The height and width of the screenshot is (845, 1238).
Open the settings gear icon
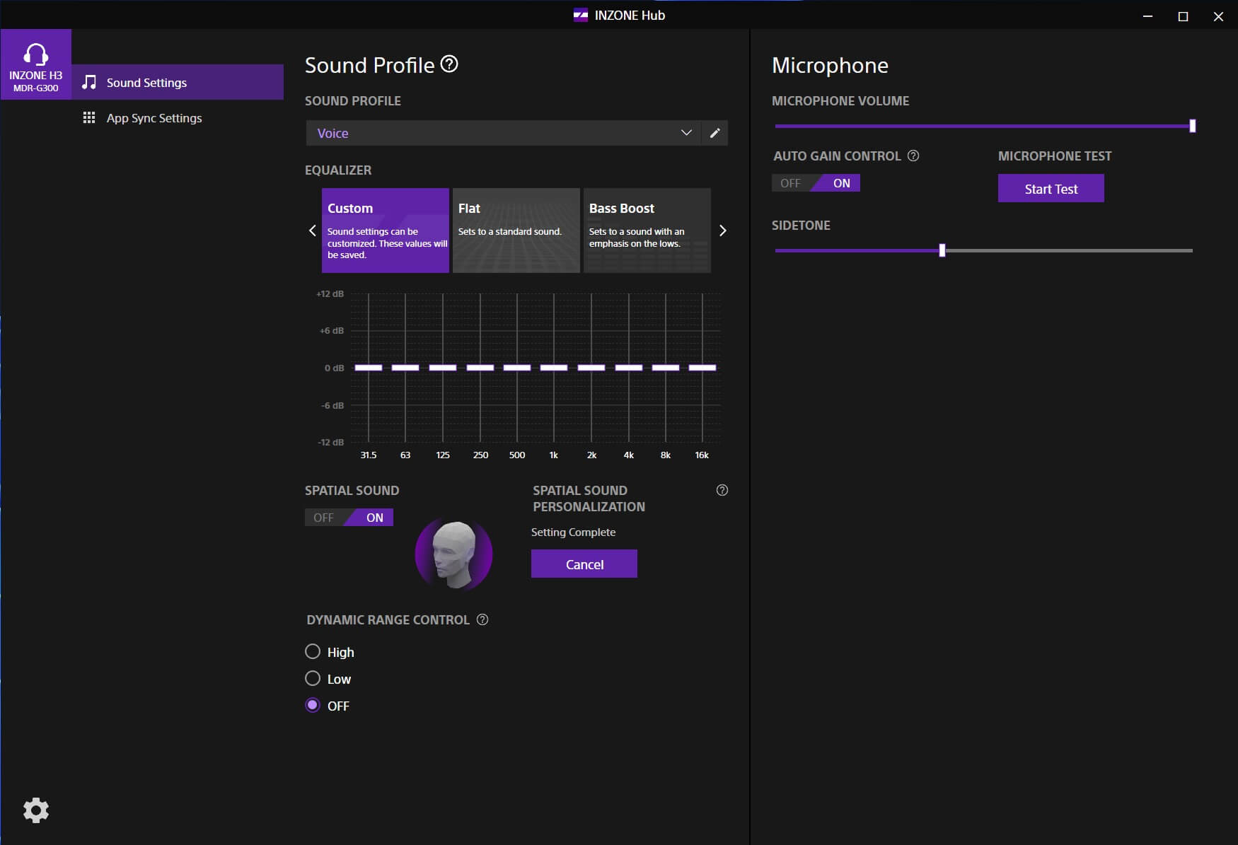point(35,810)
